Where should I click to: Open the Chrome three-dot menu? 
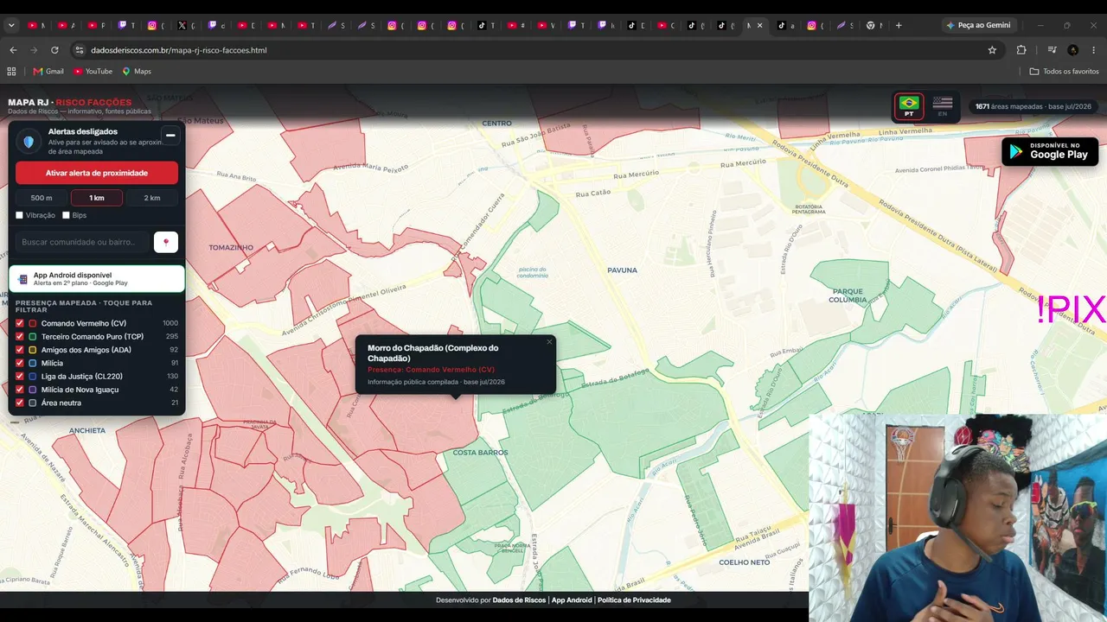click(x=1093, y=50)
